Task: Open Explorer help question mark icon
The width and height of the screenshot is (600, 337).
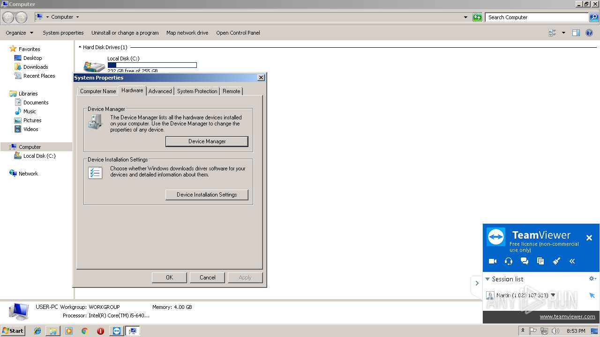Action: point(590,33)
